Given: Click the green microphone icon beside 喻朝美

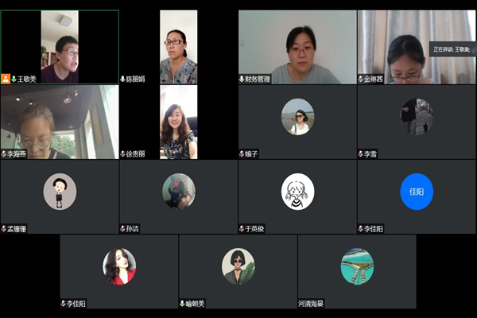Looking at the screenshot, I should (182, 304).
